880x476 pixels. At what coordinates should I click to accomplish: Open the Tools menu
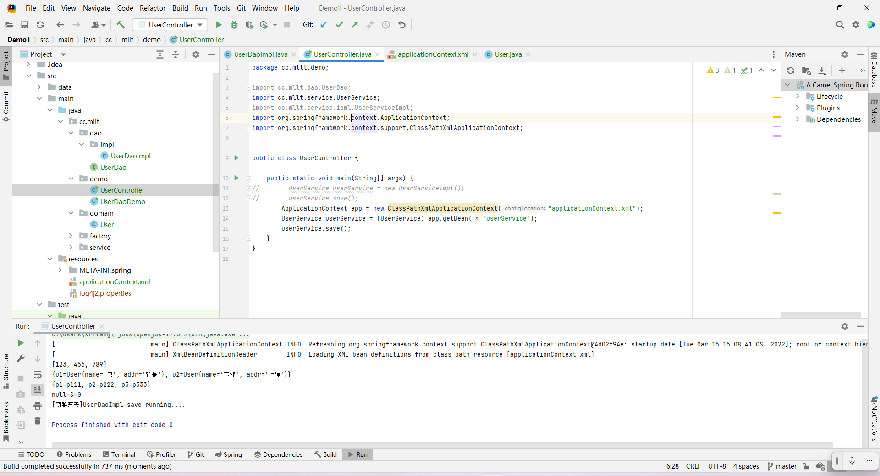coord(222,8)
